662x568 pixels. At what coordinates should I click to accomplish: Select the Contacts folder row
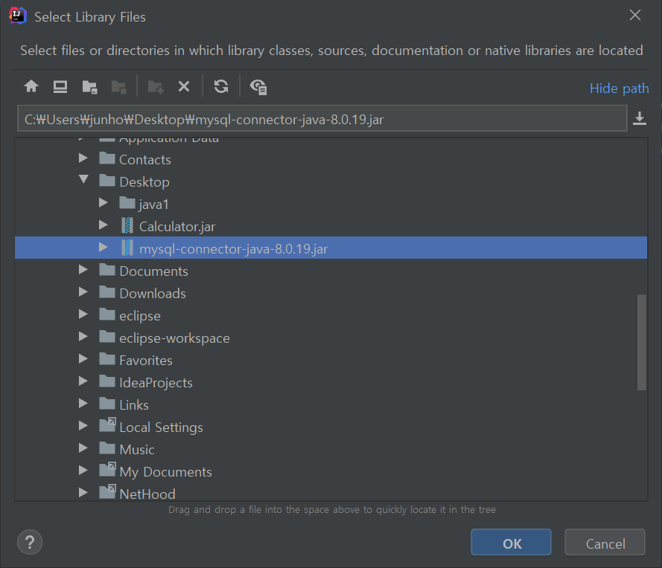tap(331, 160)
